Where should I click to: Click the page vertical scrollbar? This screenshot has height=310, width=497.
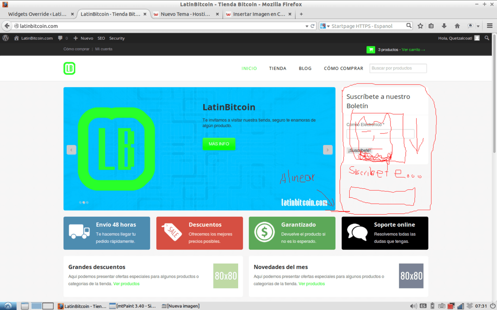point(495,95)
